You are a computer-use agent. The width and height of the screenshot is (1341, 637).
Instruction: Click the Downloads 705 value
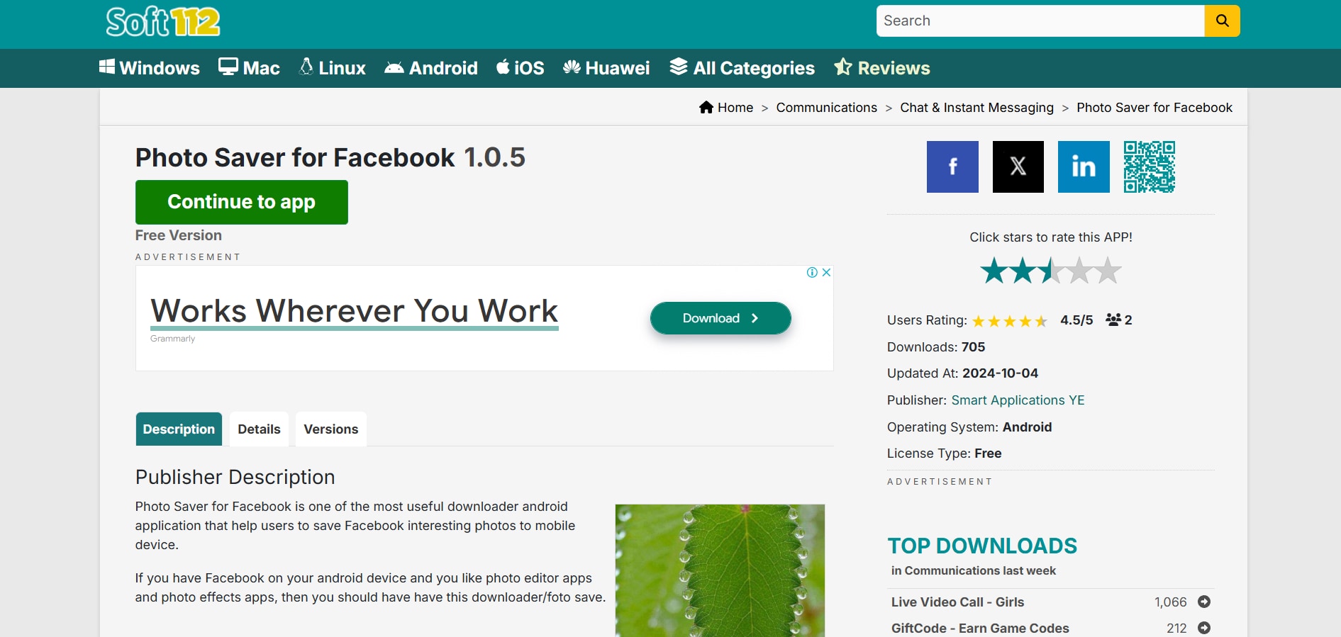973,347
